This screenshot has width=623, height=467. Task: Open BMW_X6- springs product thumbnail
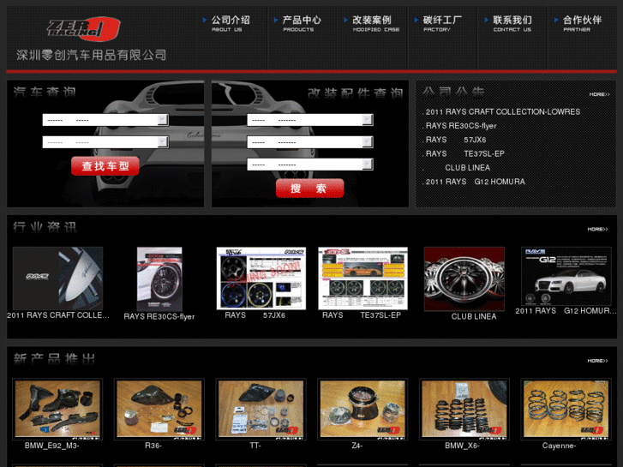[464, 409]
